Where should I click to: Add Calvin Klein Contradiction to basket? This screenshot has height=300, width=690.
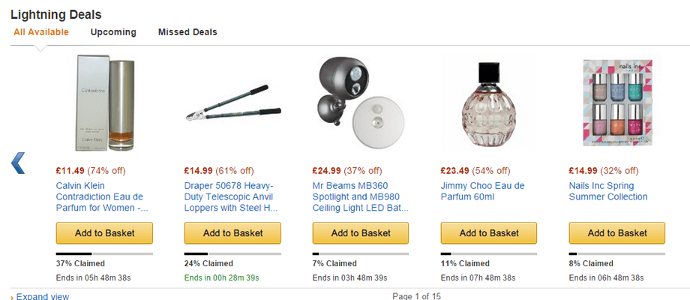point(104,233)
